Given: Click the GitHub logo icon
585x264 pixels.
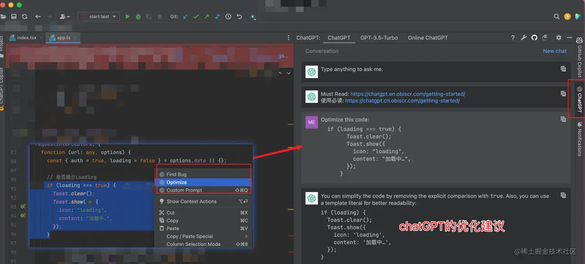Looking at the screenshot, I should [534, 38].
